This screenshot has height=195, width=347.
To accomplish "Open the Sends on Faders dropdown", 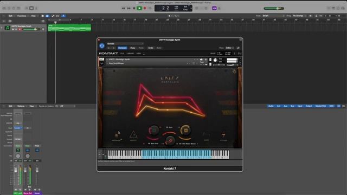I will 67,106.
